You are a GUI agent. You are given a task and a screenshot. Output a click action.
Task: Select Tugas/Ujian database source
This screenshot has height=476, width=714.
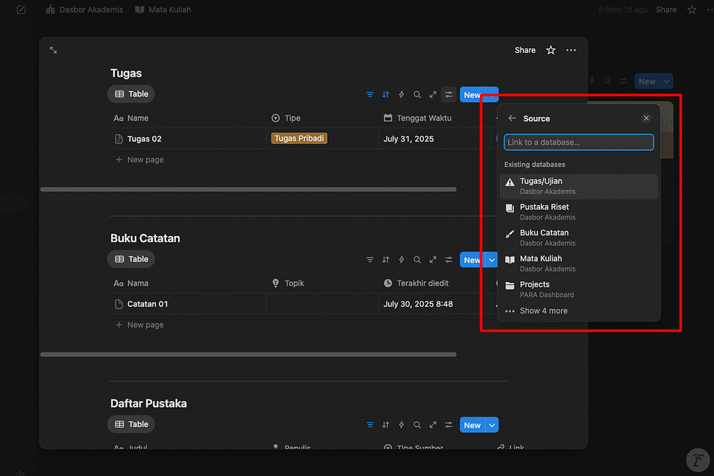(x=578, y=186)
